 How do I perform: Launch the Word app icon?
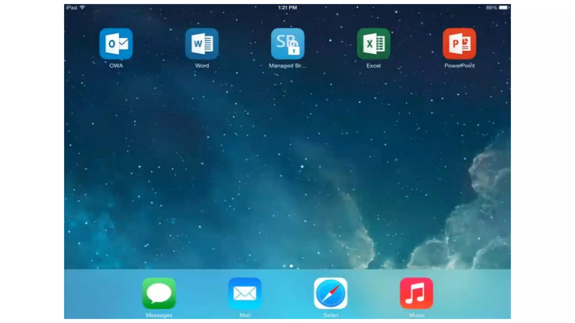point(202,44)
